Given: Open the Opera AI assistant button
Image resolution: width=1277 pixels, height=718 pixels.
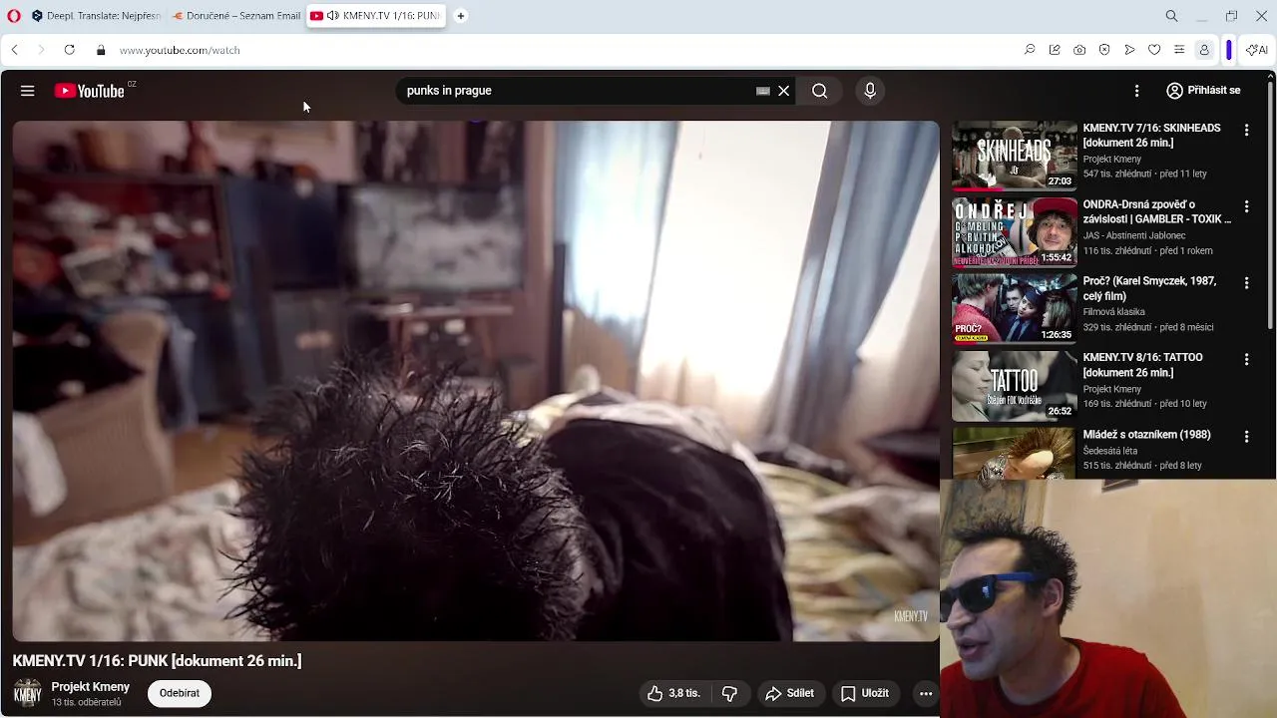Looking at the screenshot, I should (1257, 50).
